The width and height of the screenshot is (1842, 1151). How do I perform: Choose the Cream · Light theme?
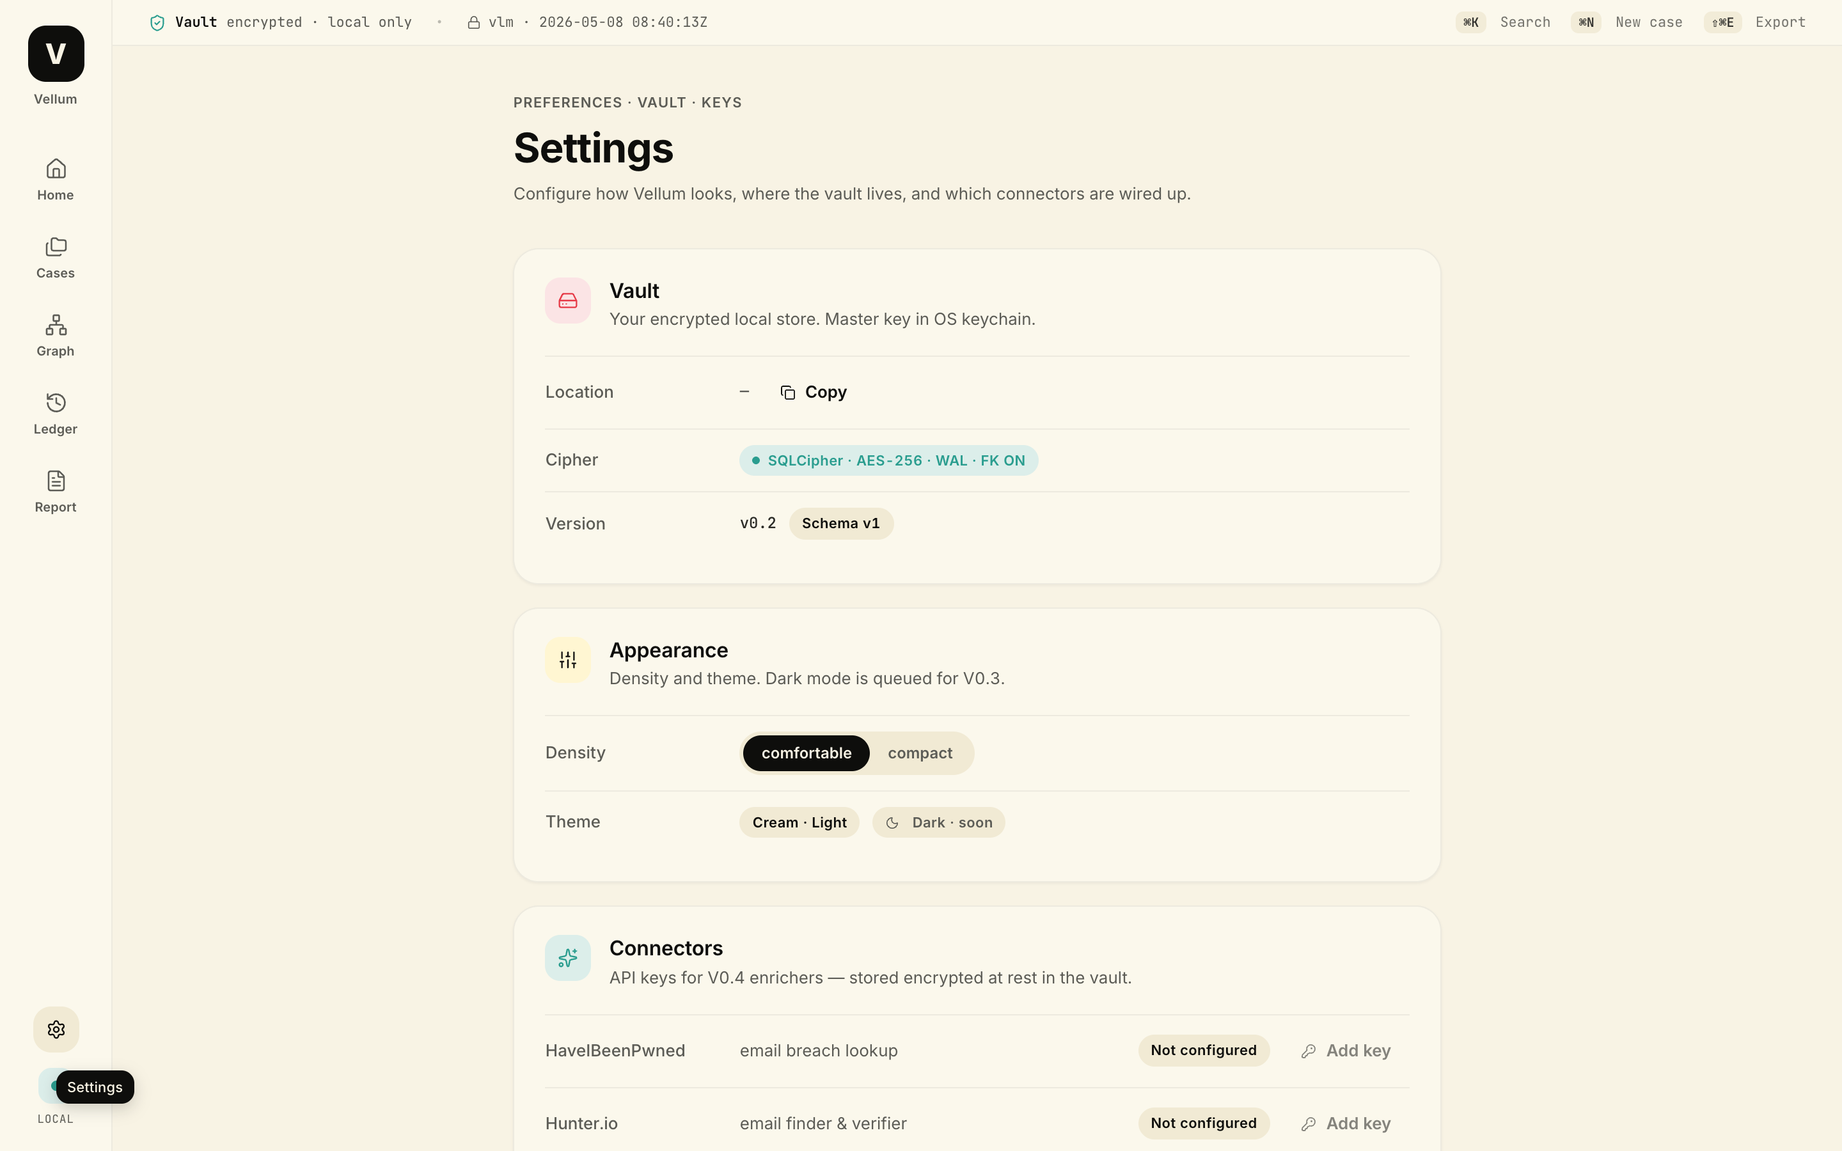coord(799,822)
